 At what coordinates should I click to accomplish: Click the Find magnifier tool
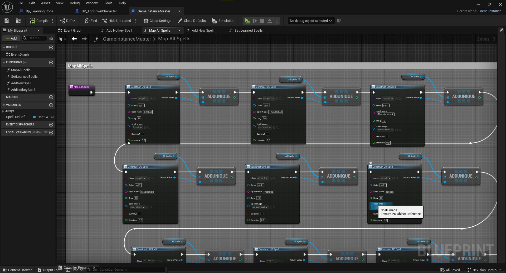(91, 21)
